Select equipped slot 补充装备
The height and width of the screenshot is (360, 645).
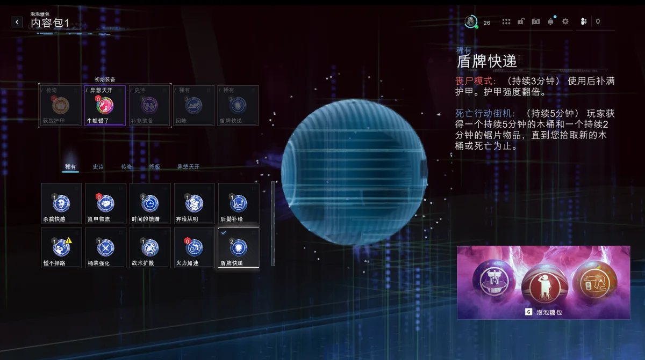(x=149, y=106)
